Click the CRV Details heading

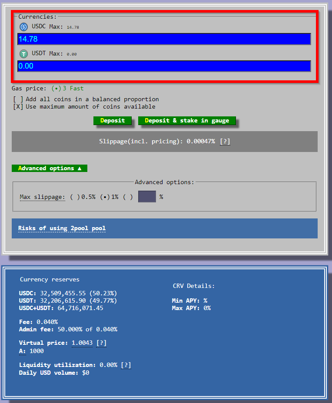tap(194, 286)
